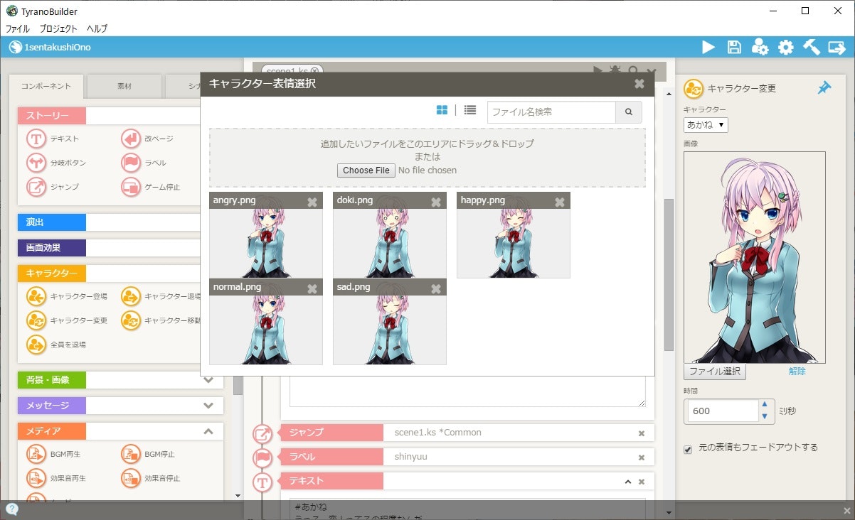The height and width of the screenshot is (520, 855).
Task: Toggle 元の表情もフェードアウトする checkbox
Action: pyautogui.click(x=688, y=450)
